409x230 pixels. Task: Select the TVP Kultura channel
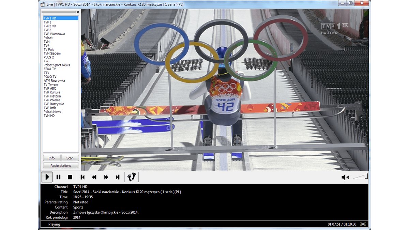coord(52,92)
